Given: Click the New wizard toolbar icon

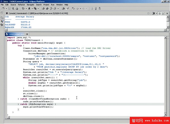Looking at the screenshot, I should (3, 9).
